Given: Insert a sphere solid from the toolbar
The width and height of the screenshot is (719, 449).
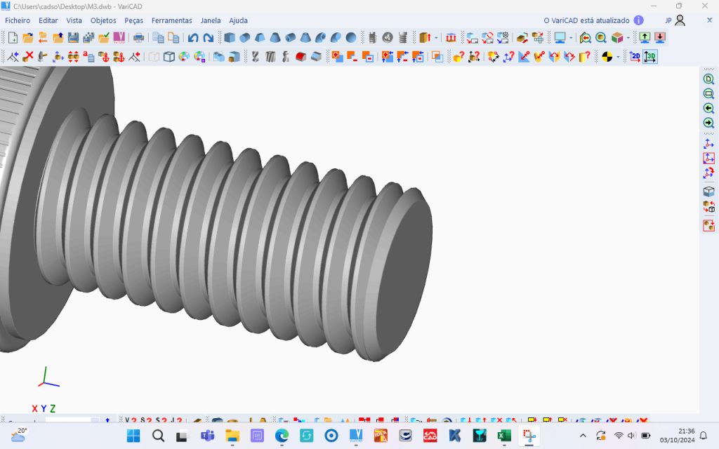Looking at the screenshot, I should pyautogui.click(x=351, y=38).
